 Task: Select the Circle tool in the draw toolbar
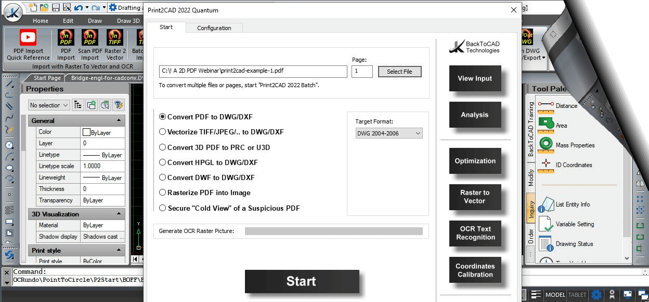(x=9, y=145)
